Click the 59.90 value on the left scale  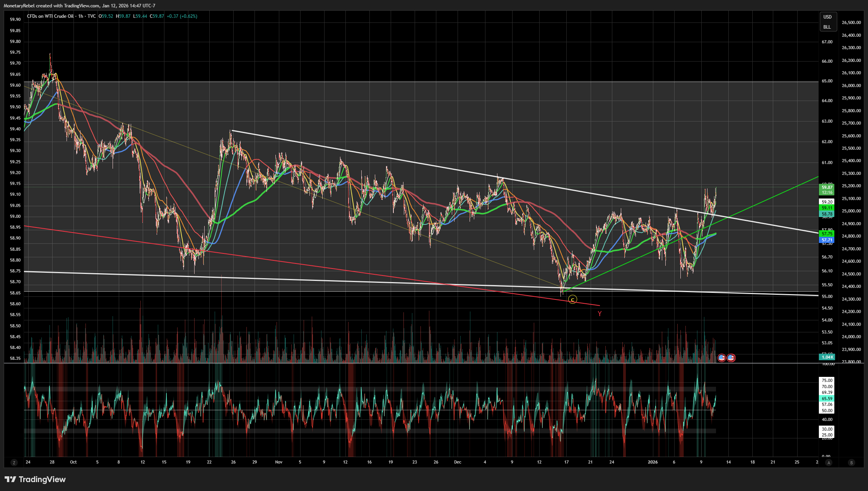(x=15, y=19)
